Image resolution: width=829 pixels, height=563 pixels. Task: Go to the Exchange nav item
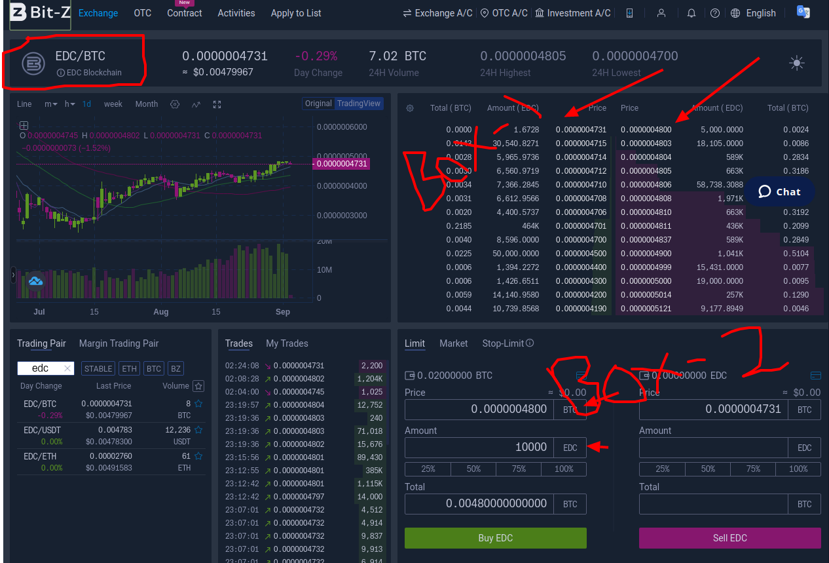(x=98, y=13)
